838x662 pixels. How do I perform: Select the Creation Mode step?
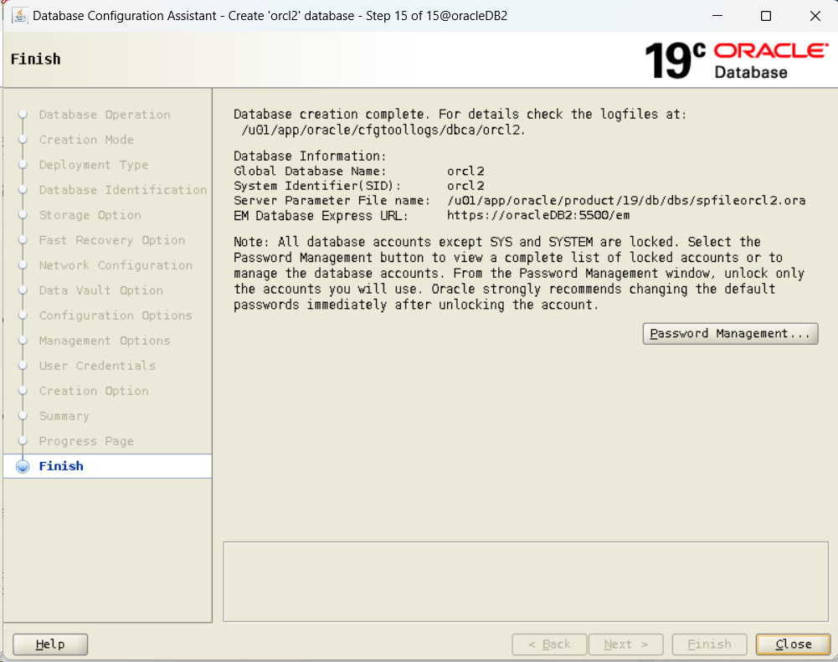coord(86,140)
